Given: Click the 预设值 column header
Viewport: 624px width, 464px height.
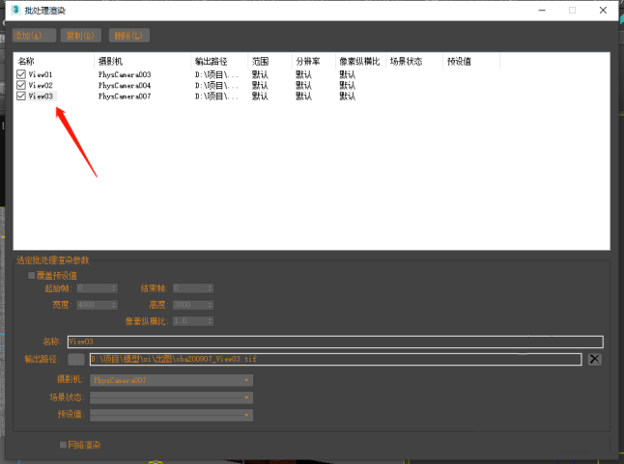Looking at the screenshot, I should (471, 61).
